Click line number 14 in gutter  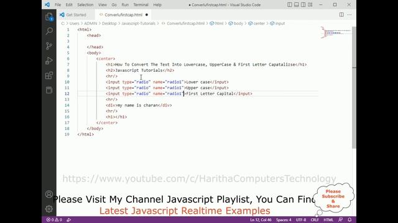[67, 105]
